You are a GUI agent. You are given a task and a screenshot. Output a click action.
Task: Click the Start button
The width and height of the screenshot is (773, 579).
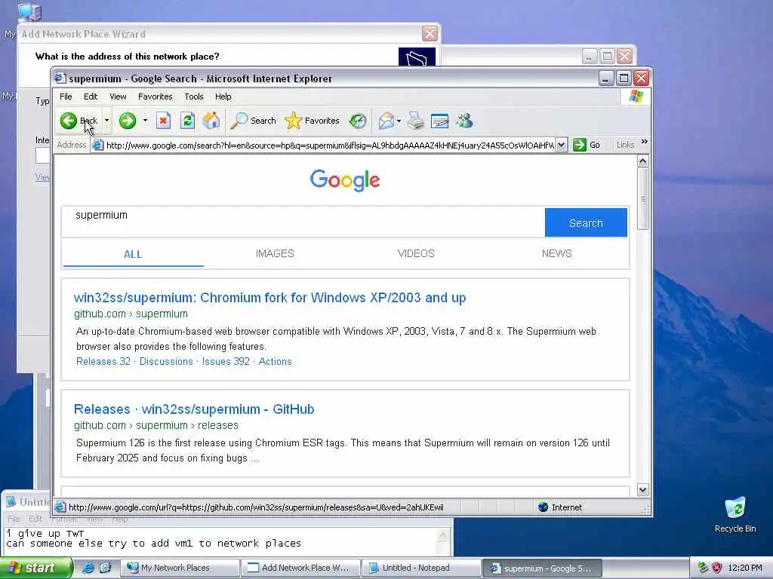(x=36, y=568)
